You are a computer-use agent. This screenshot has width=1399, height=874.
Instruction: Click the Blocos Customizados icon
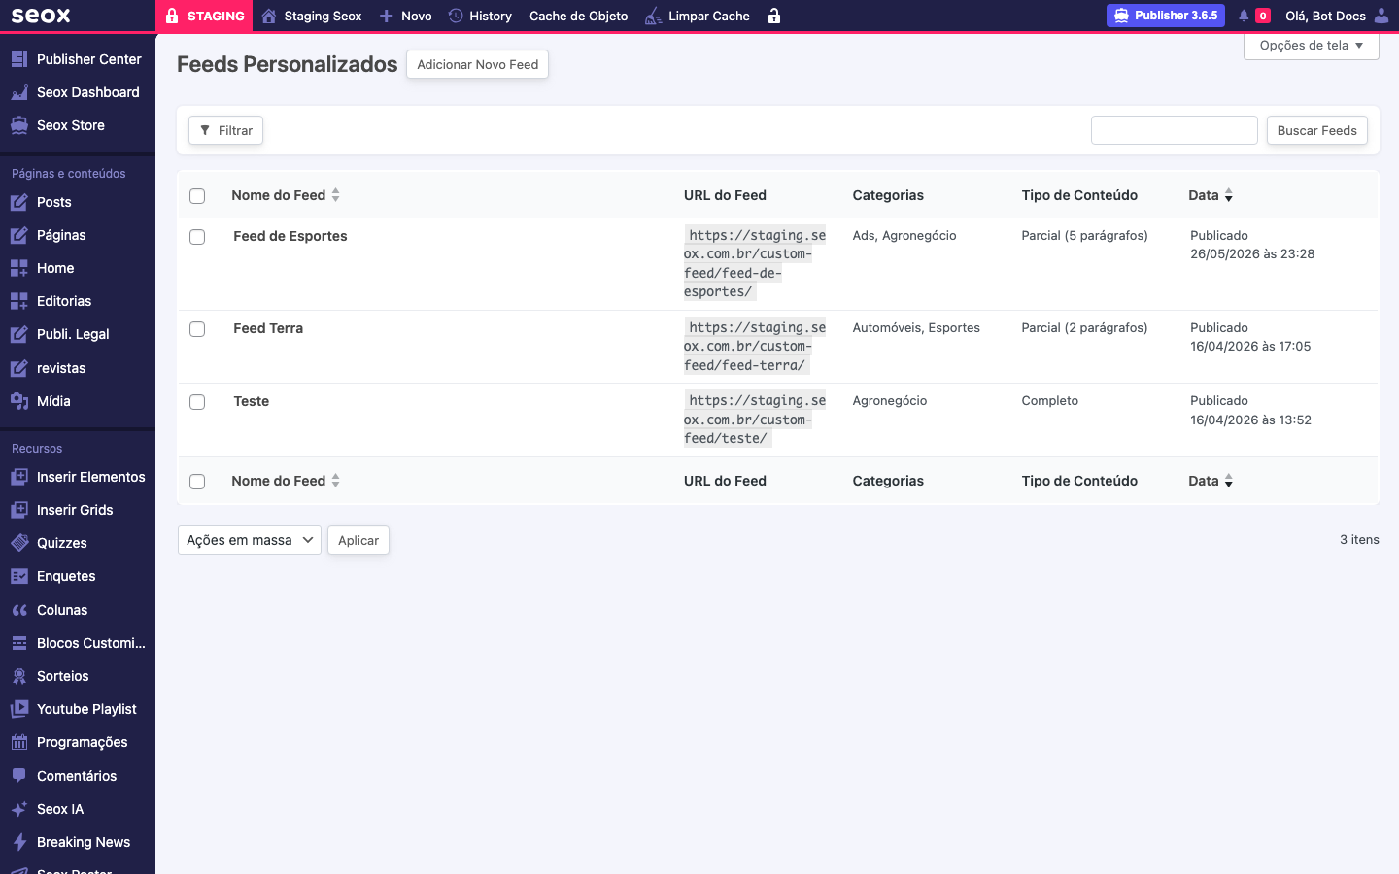point(19,643)
